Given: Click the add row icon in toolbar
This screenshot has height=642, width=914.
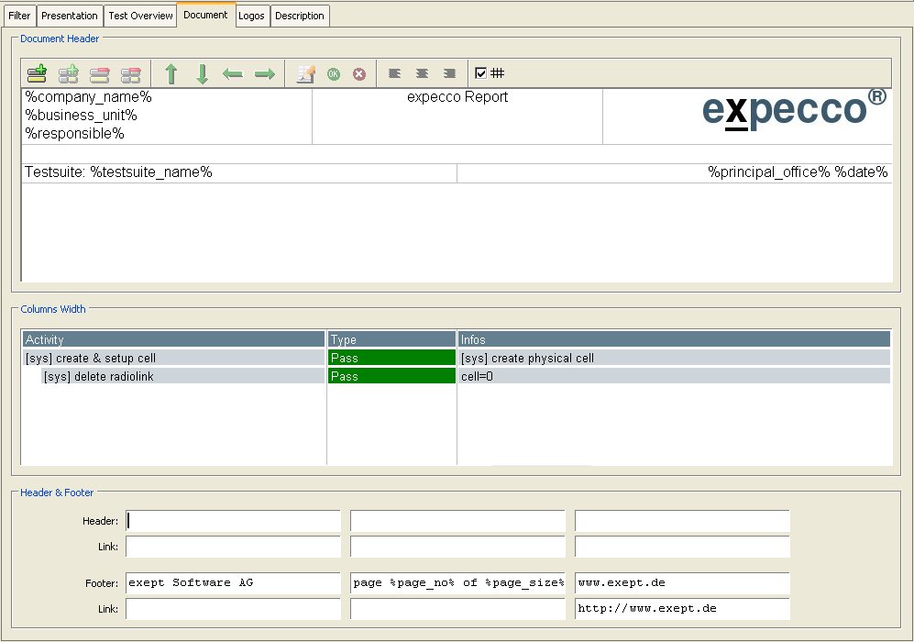Looking at the screenshot, I should [x=37, y=74].
